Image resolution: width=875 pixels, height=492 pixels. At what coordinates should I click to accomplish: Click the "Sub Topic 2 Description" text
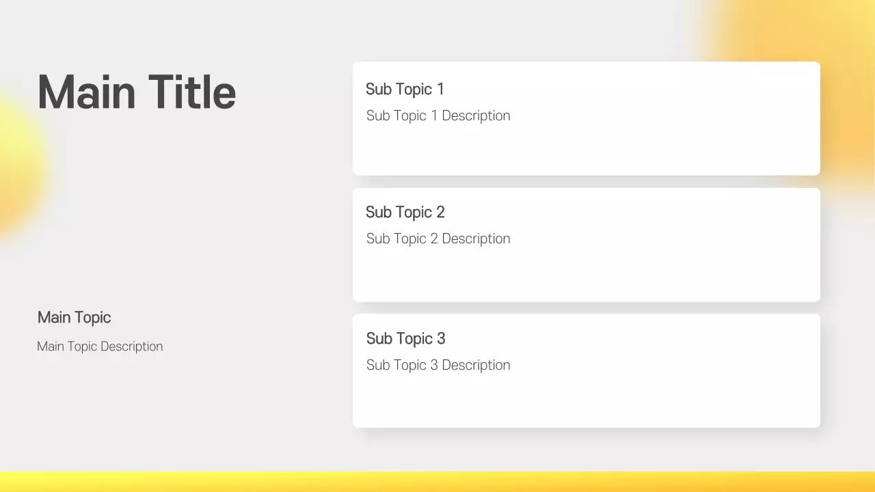pyautogui.click(x=438, y=238)
